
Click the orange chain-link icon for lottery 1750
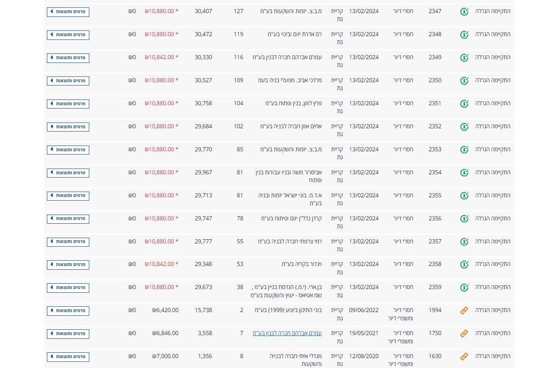(464, 333)
